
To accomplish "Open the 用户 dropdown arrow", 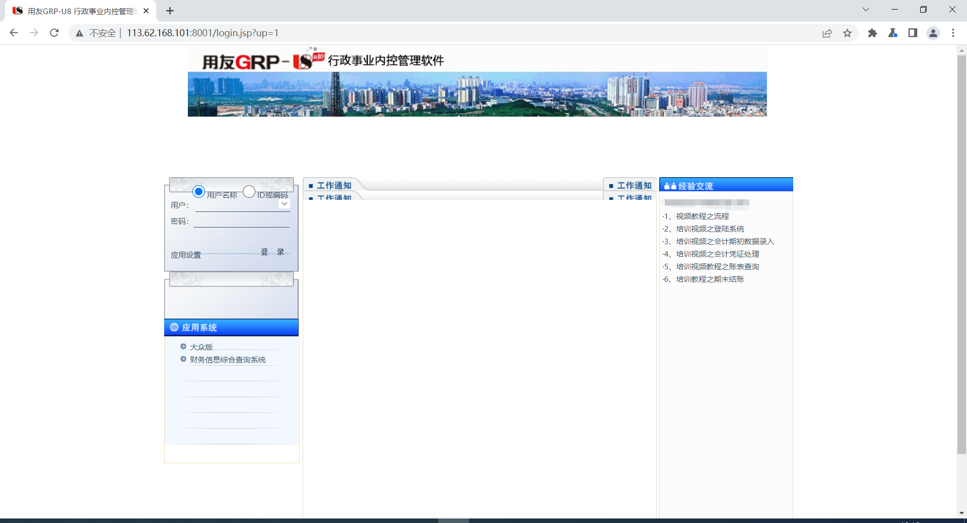I will coord(285,204).
